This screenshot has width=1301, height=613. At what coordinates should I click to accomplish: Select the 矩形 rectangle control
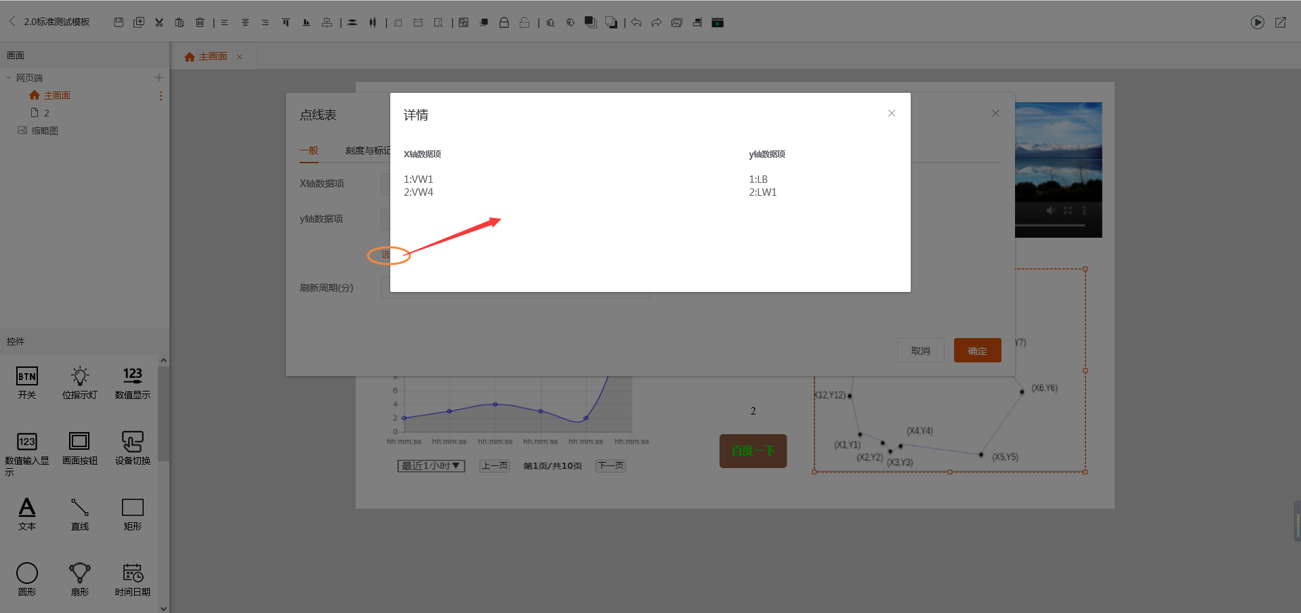coord(133,514)
